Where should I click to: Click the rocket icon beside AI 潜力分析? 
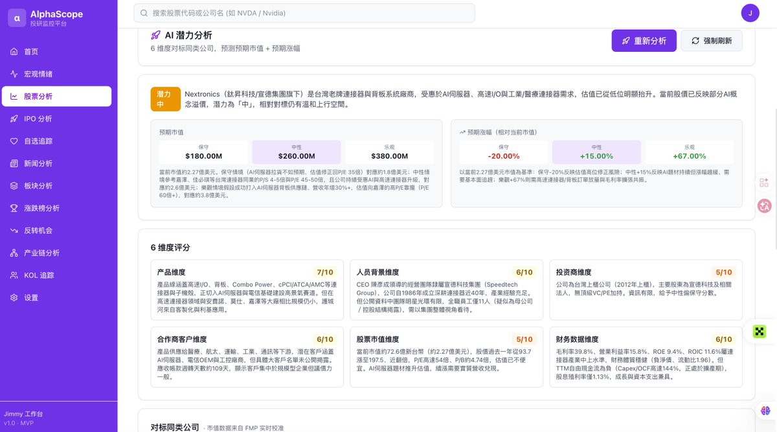point(155,36)
